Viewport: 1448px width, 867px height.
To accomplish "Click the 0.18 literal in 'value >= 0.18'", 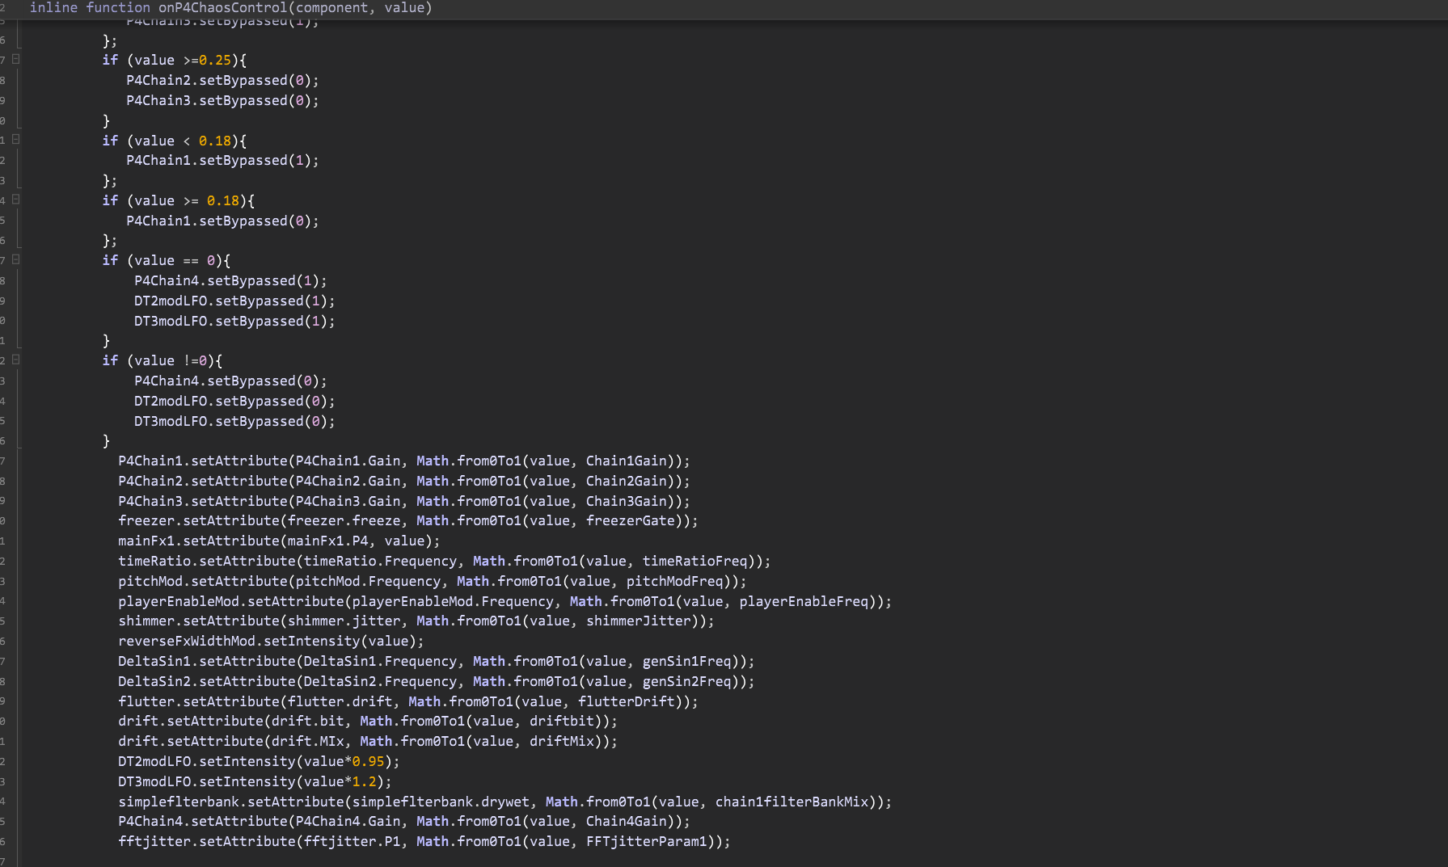I will 222,200.
